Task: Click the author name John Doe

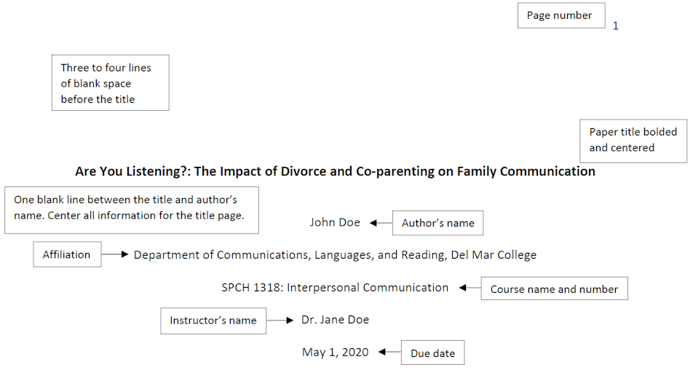Action: [x=335, y=222]
